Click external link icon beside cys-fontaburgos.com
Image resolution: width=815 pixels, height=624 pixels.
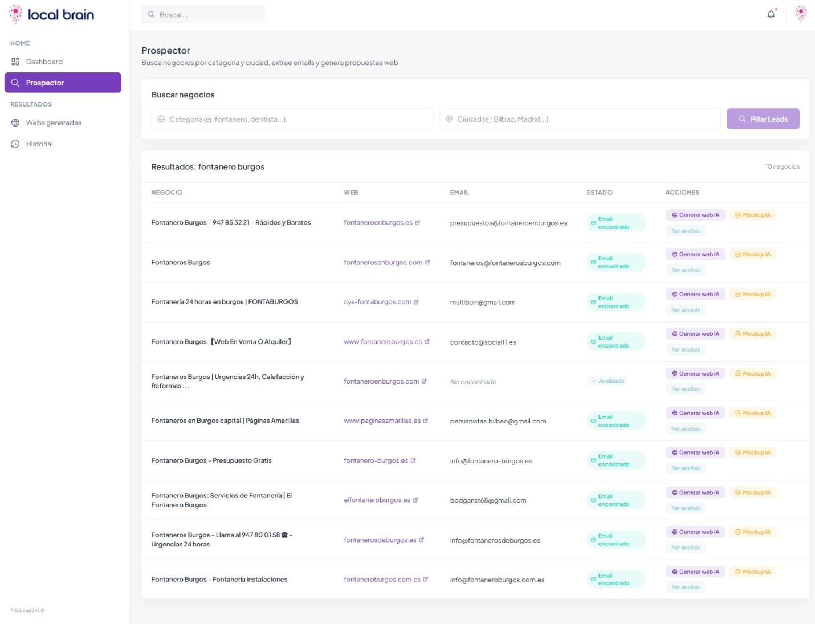[x=416, y=302]
